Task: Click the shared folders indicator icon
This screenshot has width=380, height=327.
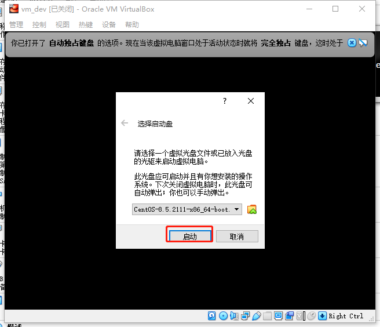Action: [267, 316]
